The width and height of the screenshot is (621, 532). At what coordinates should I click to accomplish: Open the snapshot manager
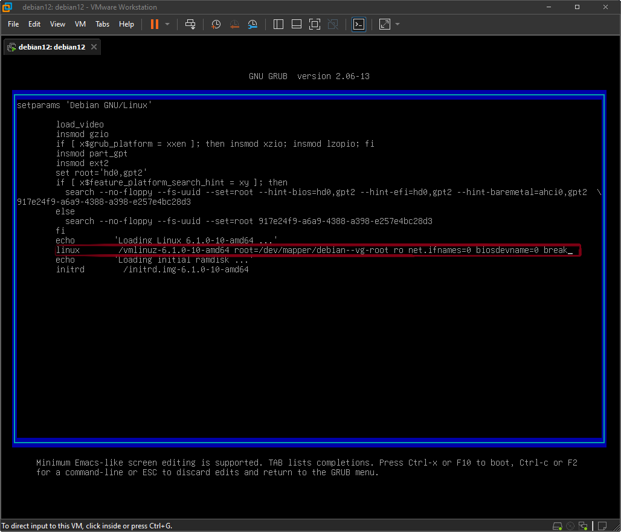tap(253, 24)
